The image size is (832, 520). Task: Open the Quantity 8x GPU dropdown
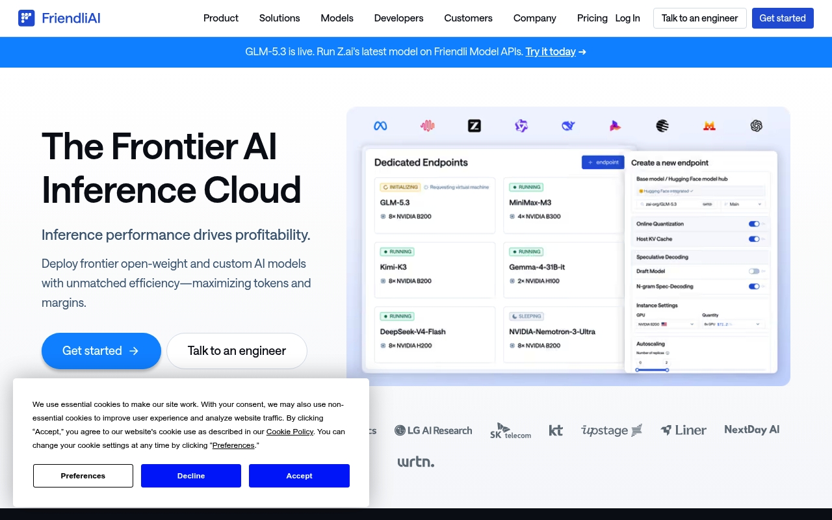click(733, 324)
